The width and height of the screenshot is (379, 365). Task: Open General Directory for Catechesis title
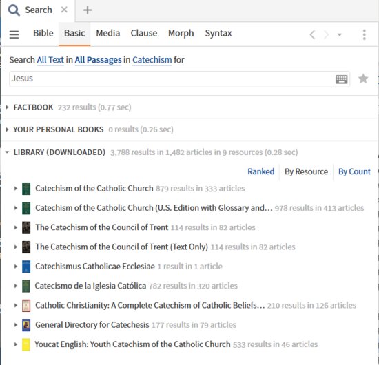pos(92,325)
